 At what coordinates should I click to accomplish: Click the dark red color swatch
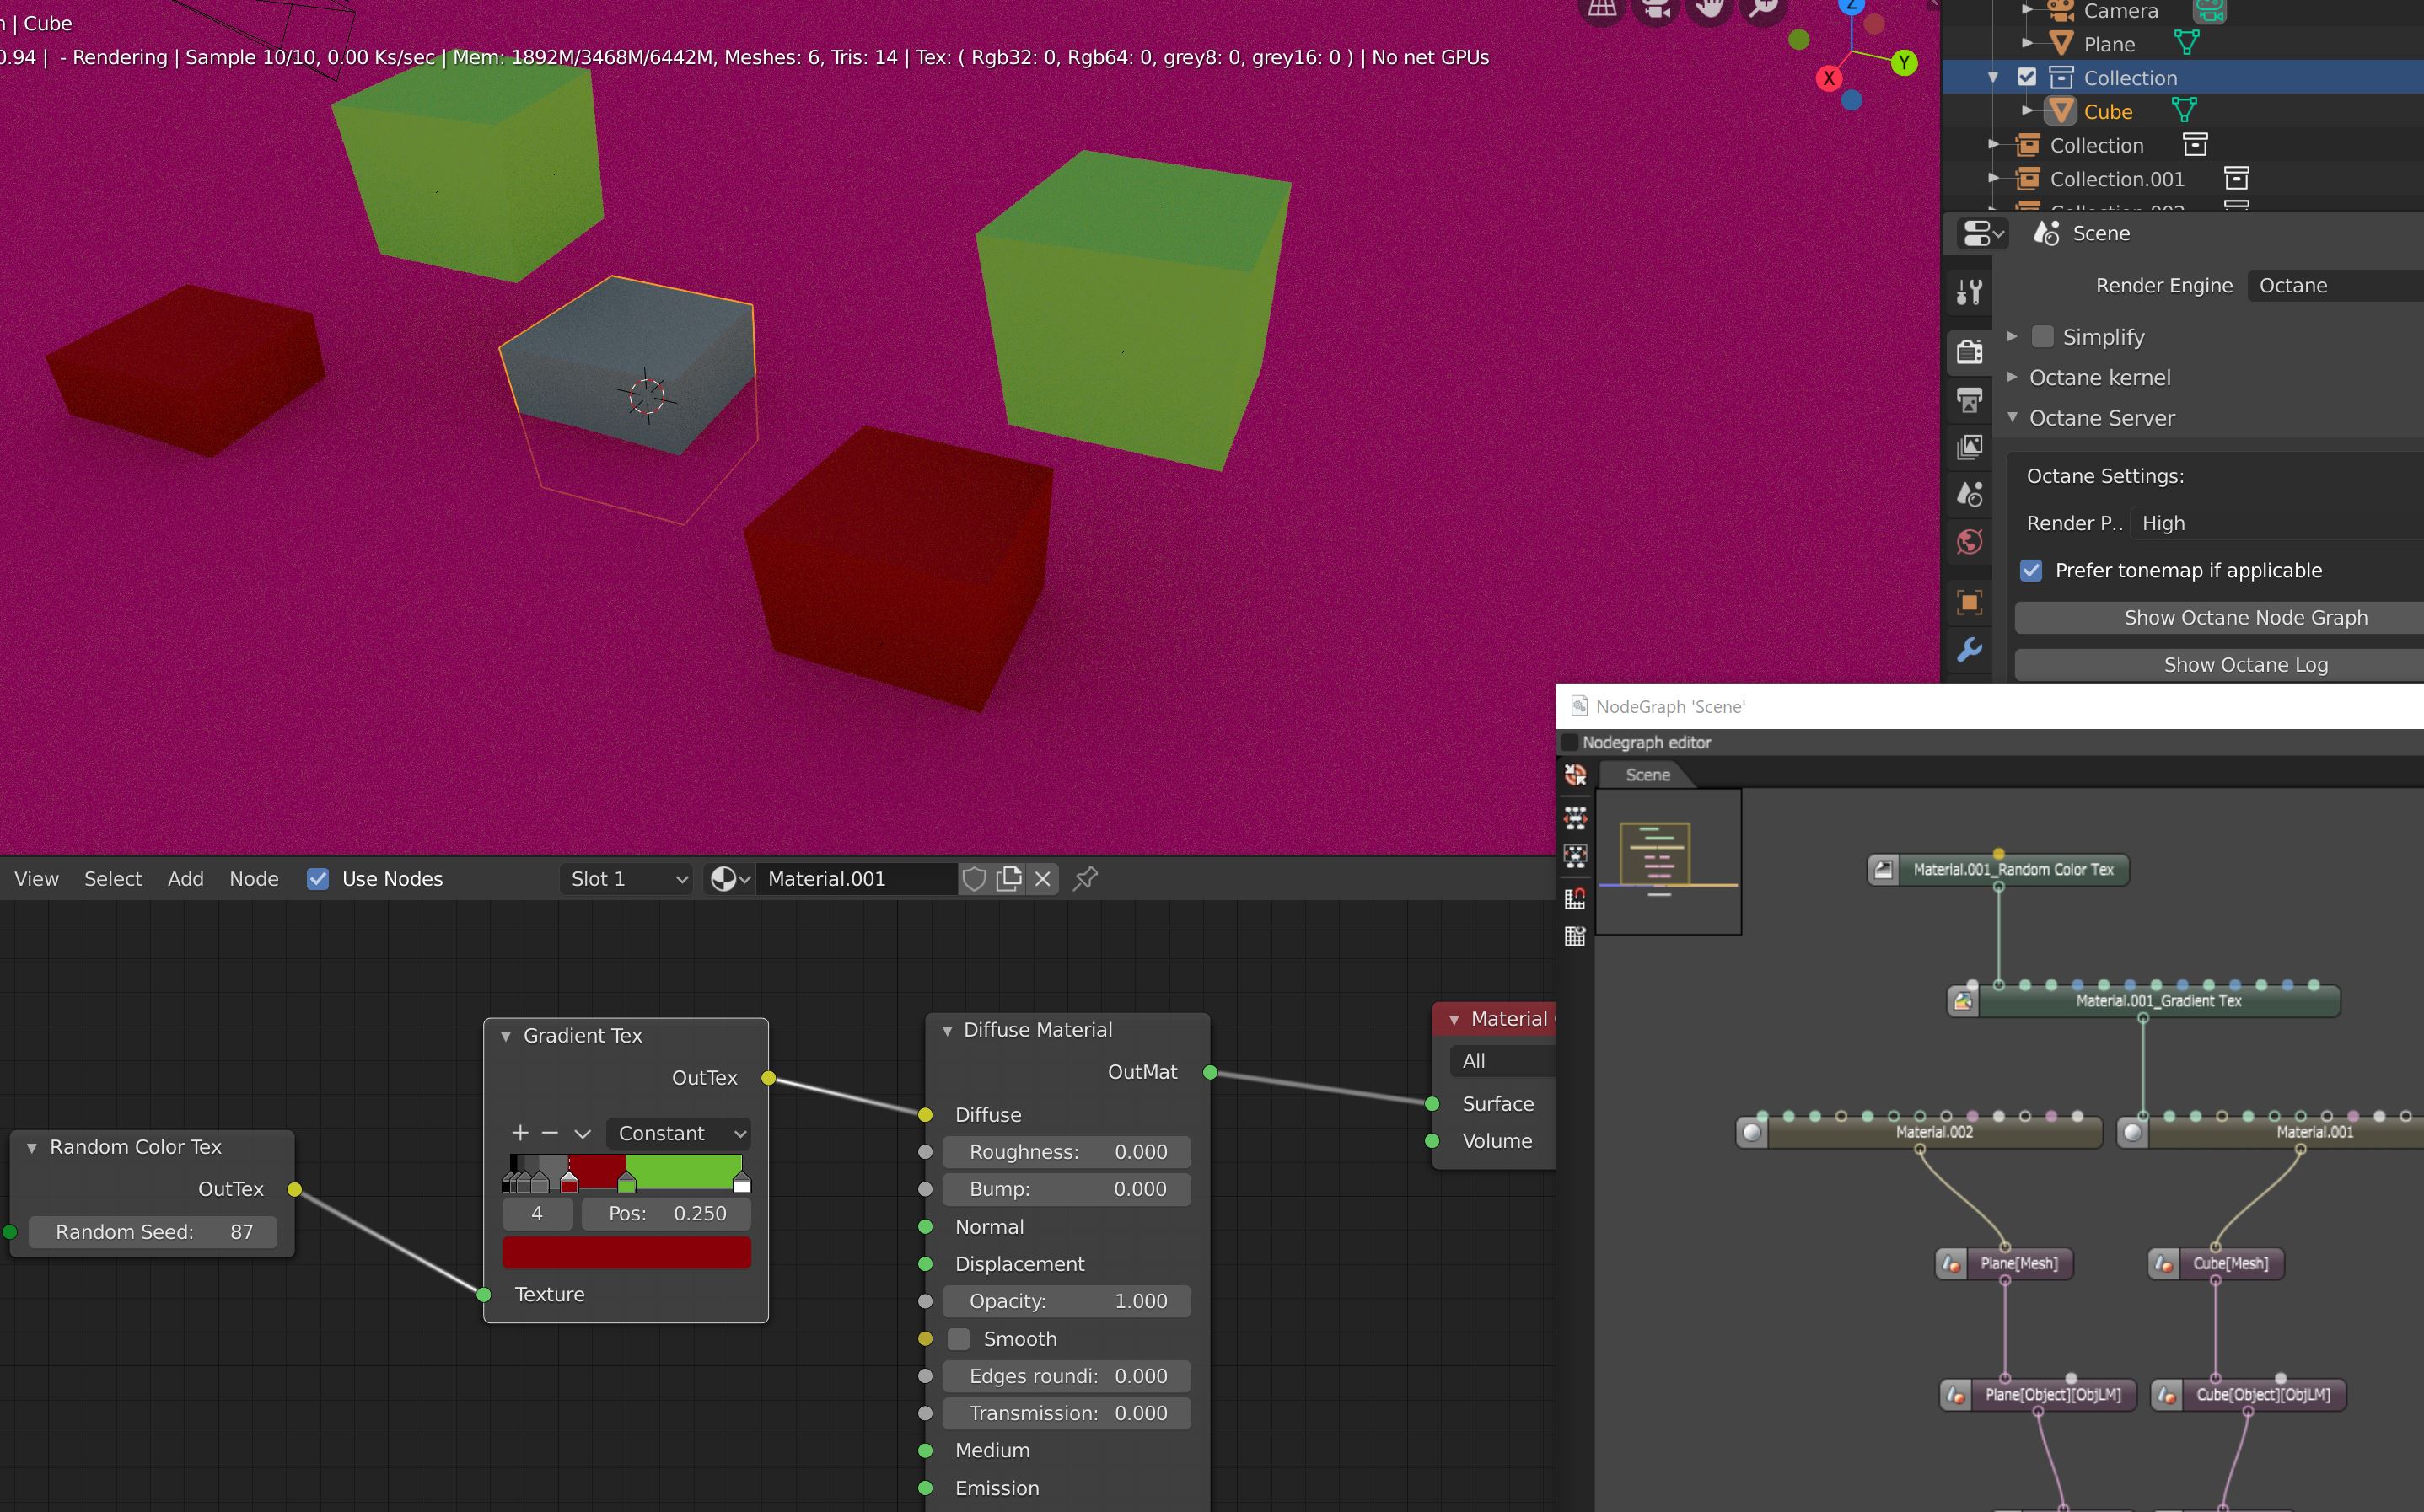(626, 1252)
